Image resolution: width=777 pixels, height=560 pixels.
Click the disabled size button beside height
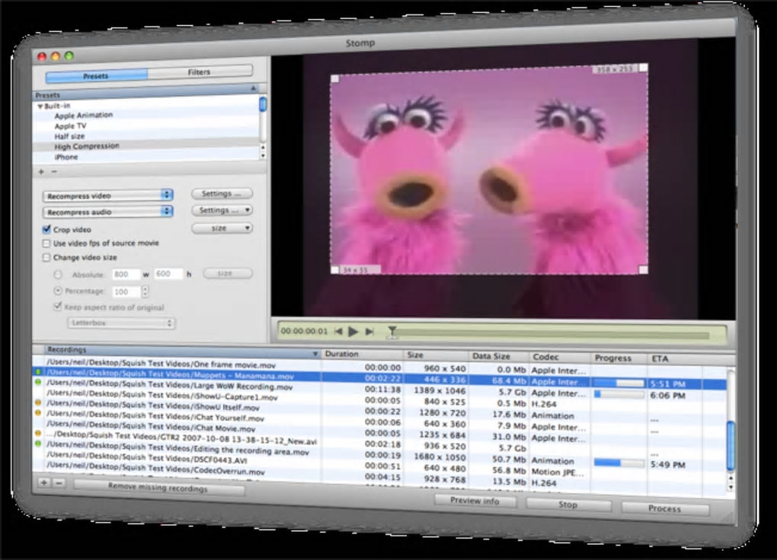coord(228,273)
